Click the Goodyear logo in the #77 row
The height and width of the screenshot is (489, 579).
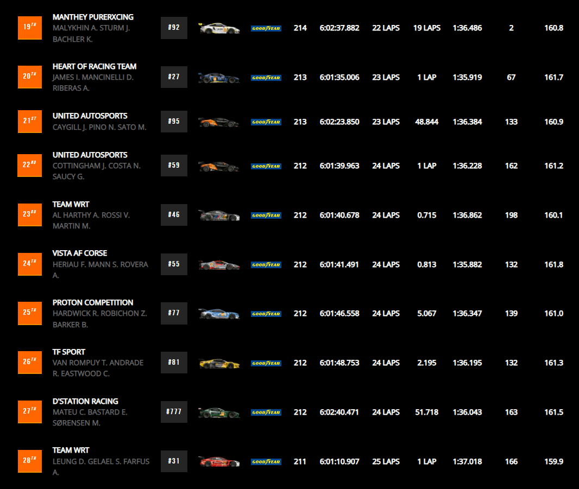(x=266, y=314)
